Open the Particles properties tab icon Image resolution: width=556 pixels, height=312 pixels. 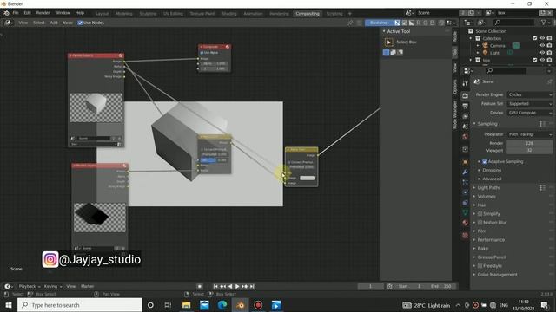(466, 183)
